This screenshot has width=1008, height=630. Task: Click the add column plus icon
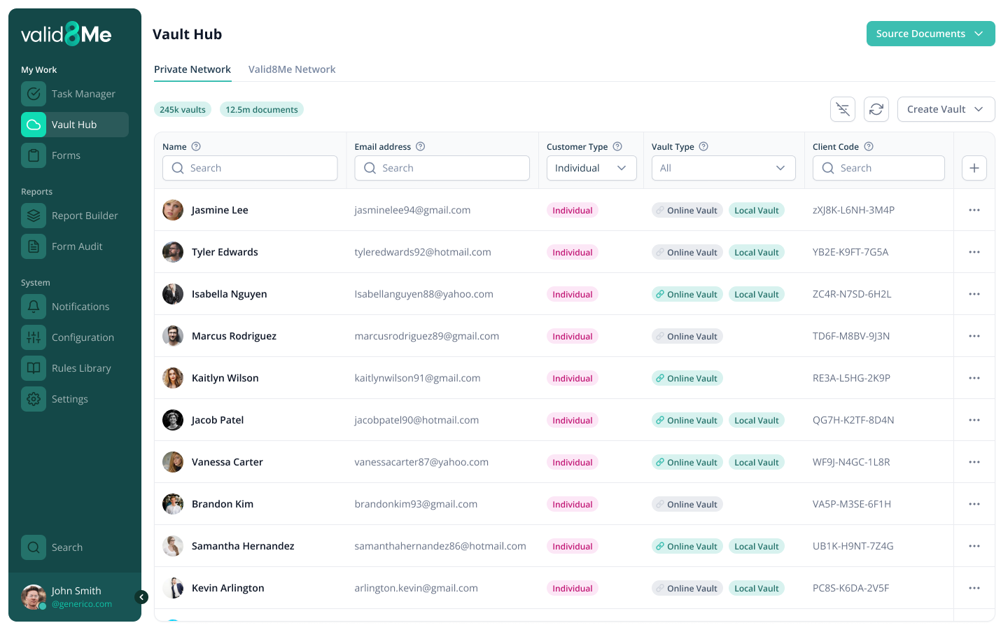(x=974, y=168)
